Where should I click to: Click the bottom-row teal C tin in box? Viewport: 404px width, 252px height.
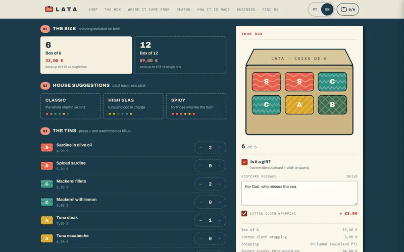pos(267,105)
